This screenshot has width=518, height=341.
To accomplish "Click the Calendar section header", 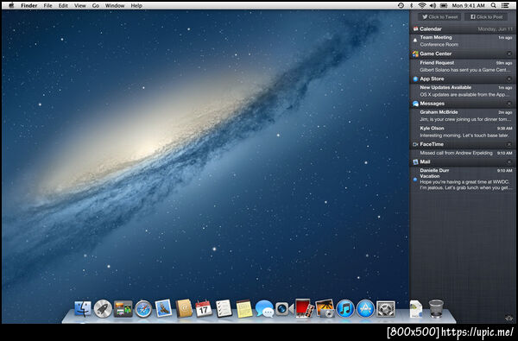I will tap(463, 28).
